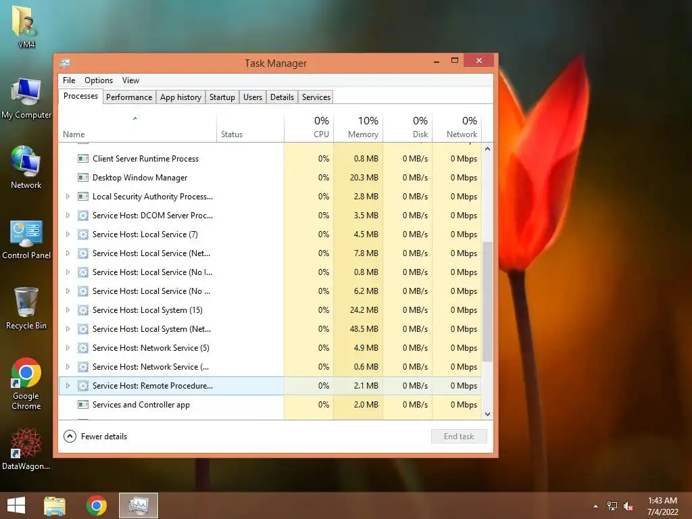Sort processes by Memory column
Screen dimensions: 692x519
[358, 128]
